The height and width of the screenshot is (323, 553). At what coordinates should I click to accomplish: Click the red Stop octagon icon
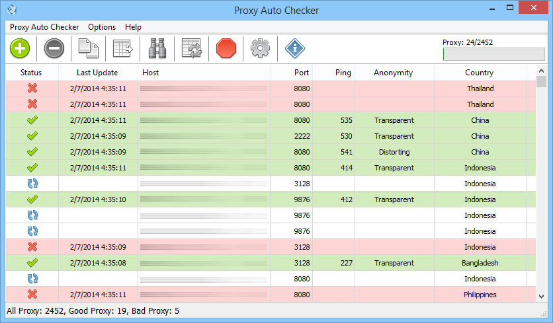point(226,48)
